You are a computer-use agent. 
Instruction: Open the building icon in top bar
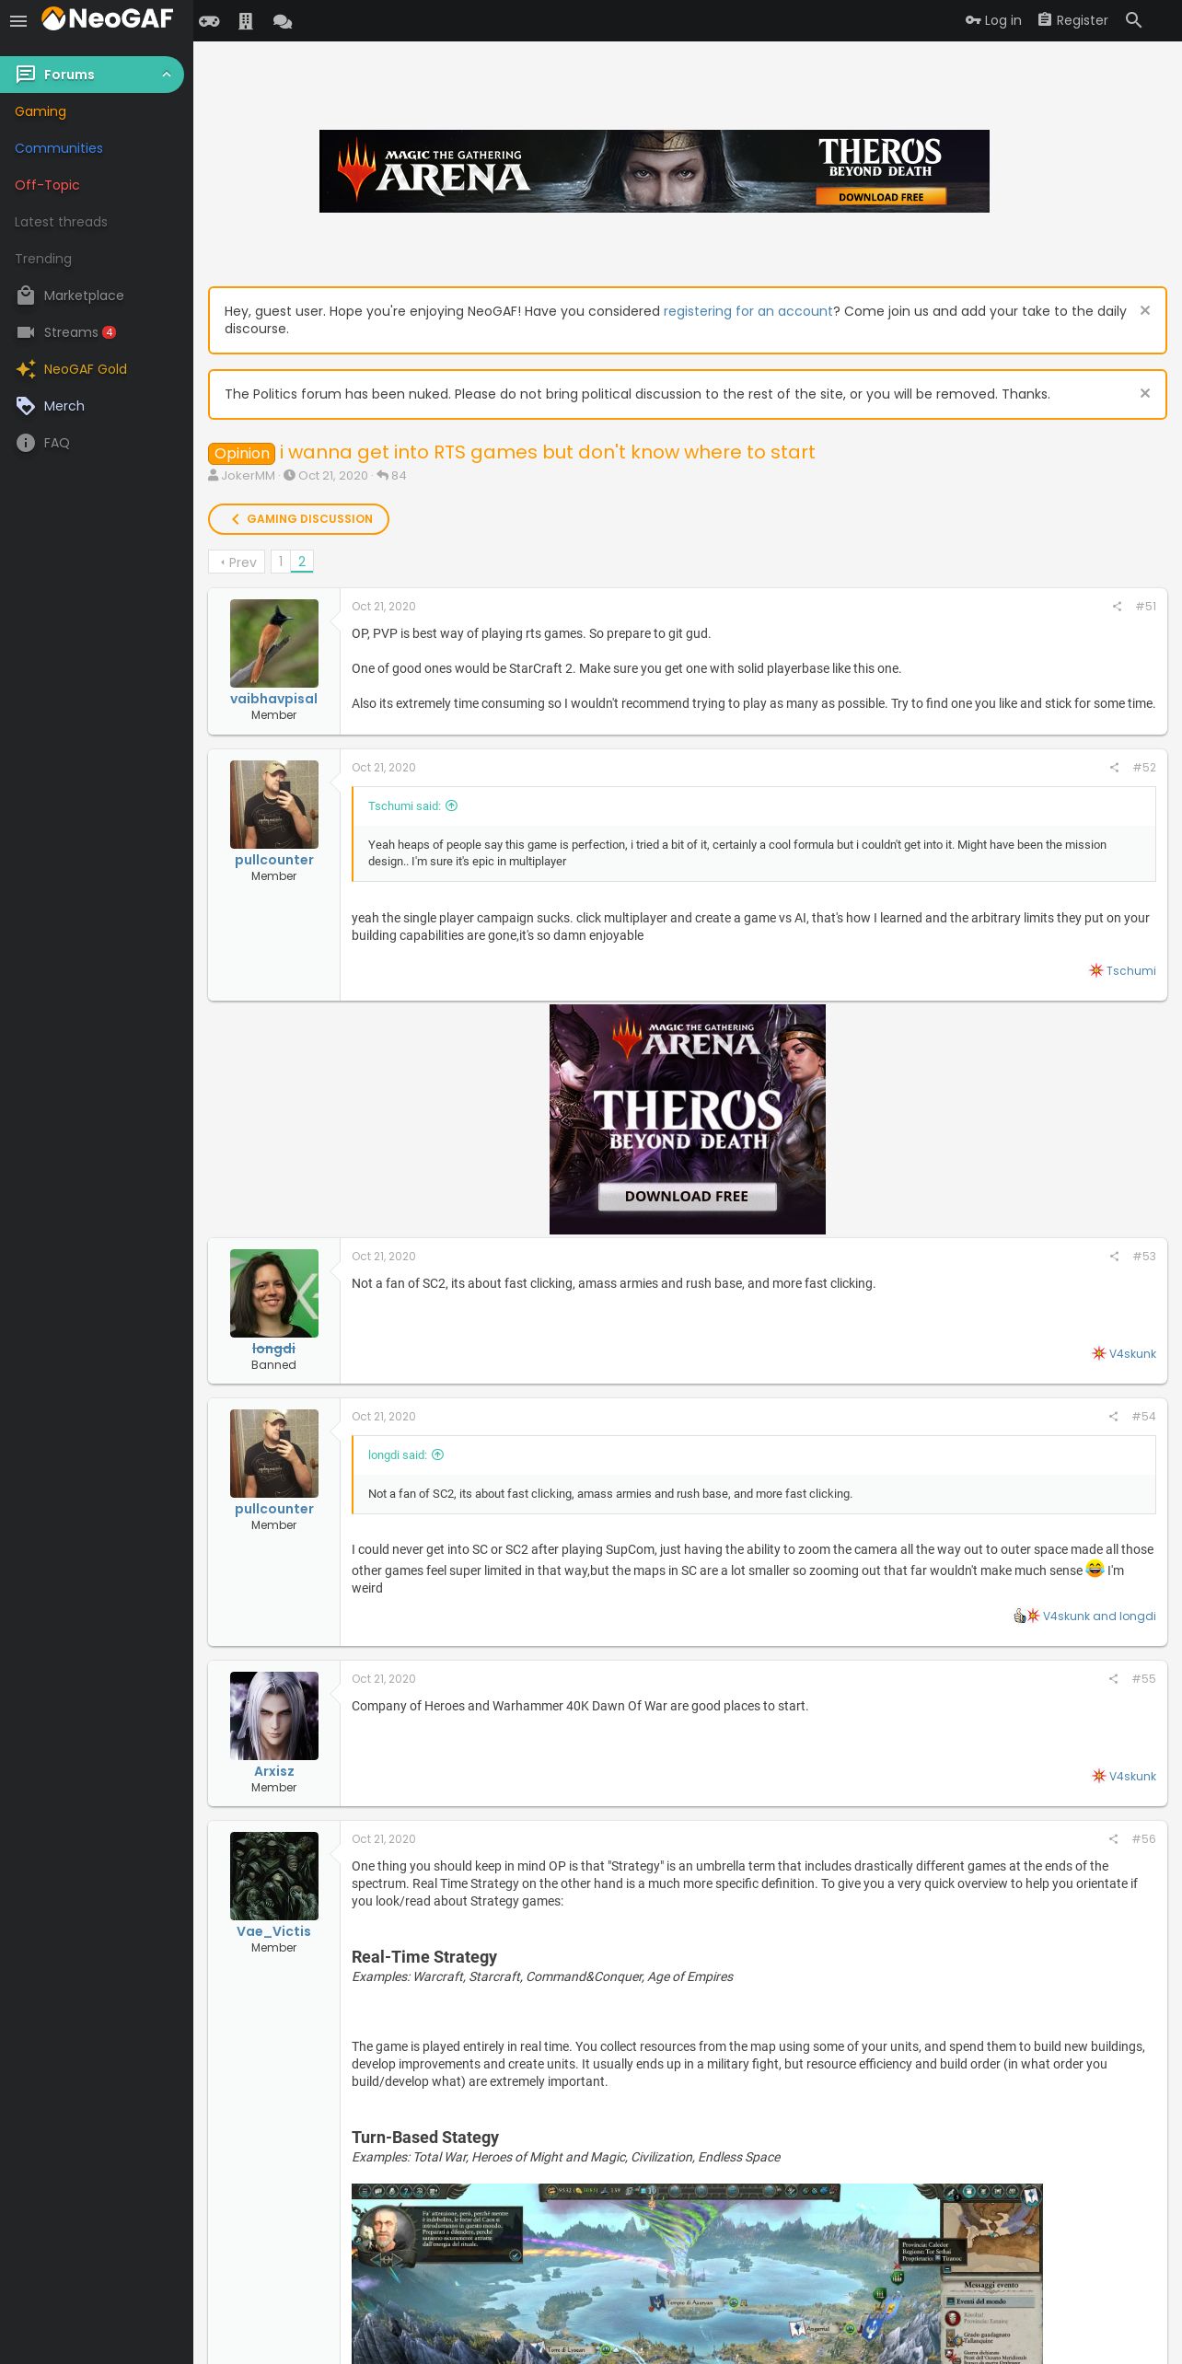click(x=246, y=20)
